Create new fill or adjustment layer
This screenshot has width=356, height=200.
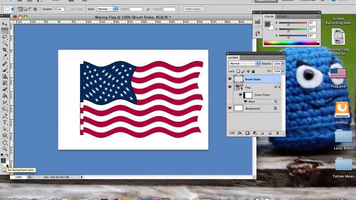(255, 133)
